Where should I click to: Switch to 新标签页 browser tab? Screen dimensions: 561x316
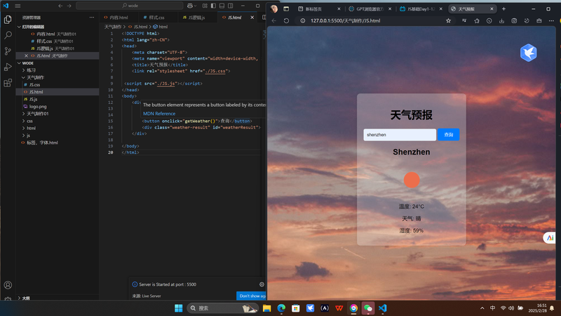(313, 9)
